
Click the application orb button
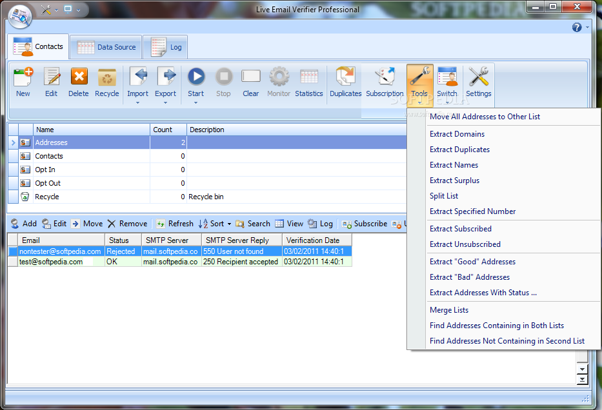click(x=19, y=17)
